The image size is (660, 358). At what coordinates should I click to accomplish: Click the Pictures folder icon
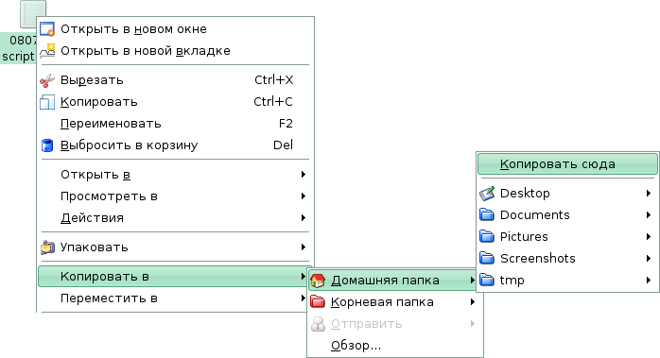[x=487, y=237]
